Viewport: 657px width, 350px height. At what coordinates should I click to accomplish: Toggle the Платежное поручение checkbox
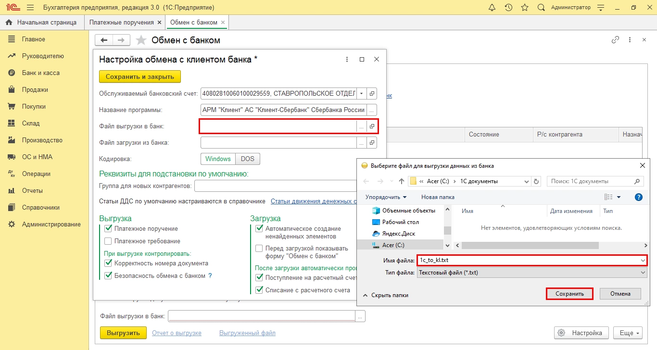point(108,229)
